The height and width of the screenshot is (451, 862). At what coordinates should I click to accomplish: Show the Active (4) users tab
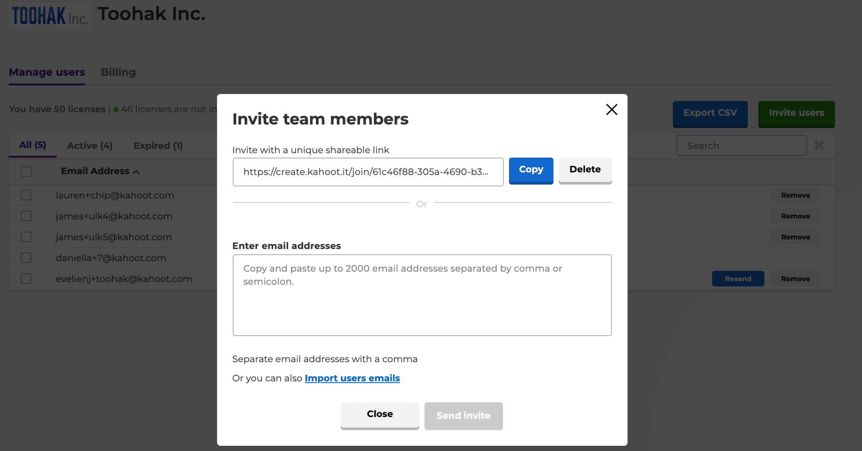90,146
